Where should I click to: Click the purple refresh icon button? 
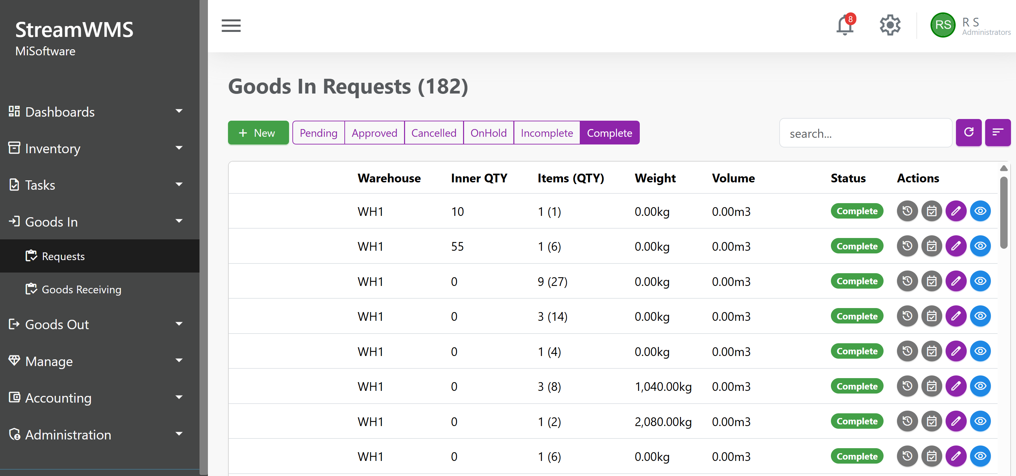(x=969, y=132)
